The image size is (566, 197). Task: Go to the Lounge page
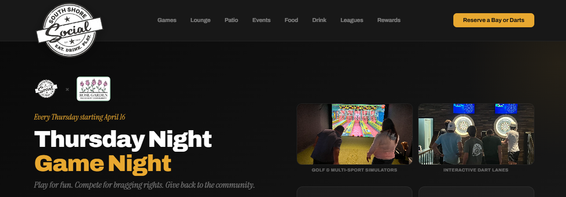click(x=200, y=20)
